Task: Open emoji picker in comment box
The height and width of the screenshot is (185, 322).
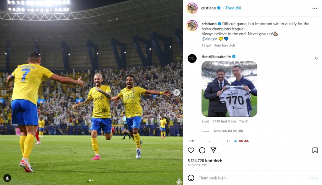Action: click(191, 178)
